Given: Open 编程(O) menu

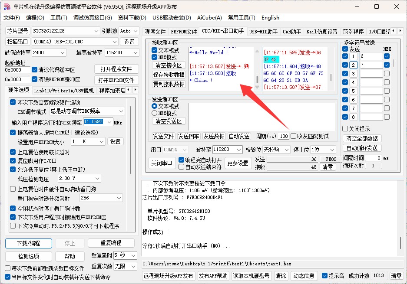Looking at the screenshot, I should click(x=35, y=18).
